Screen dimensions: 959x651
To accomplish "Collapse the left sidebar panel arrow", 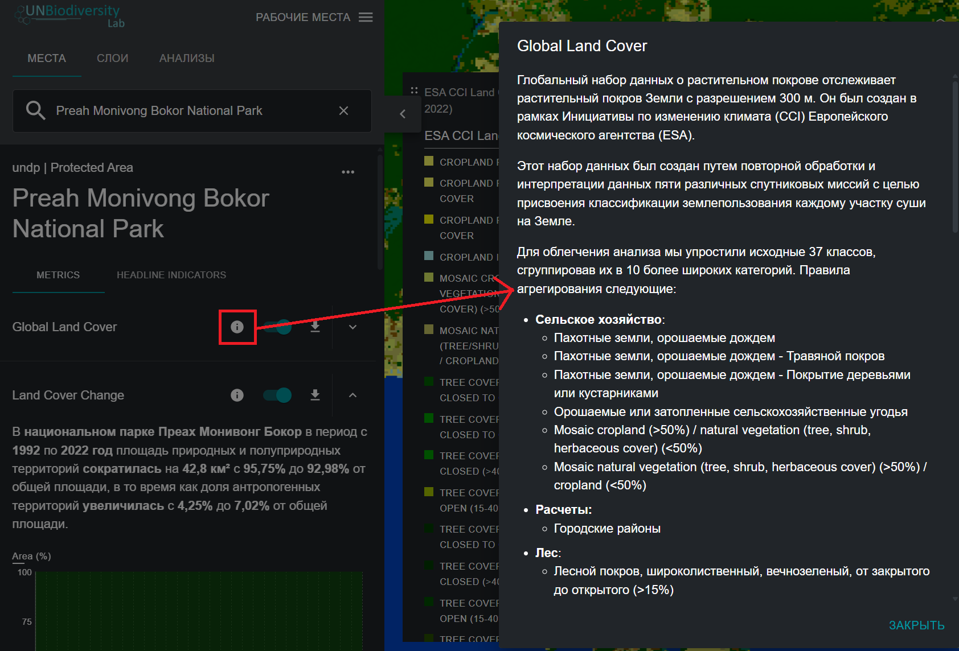I will [x=403, y=114].
